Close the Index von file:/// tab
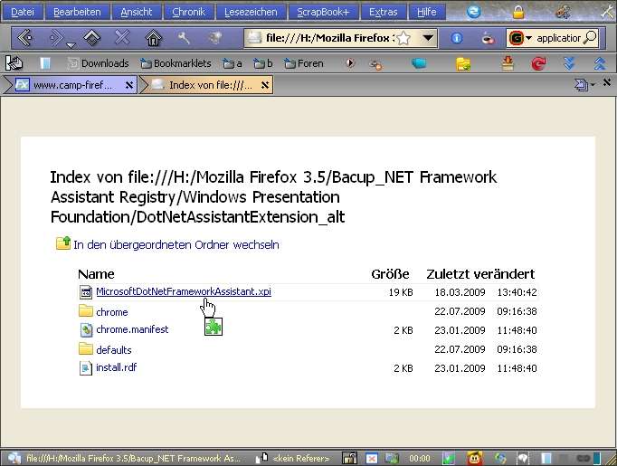Image resolution: width=617 pixels, height=466 pixels. tap(265, 85)
